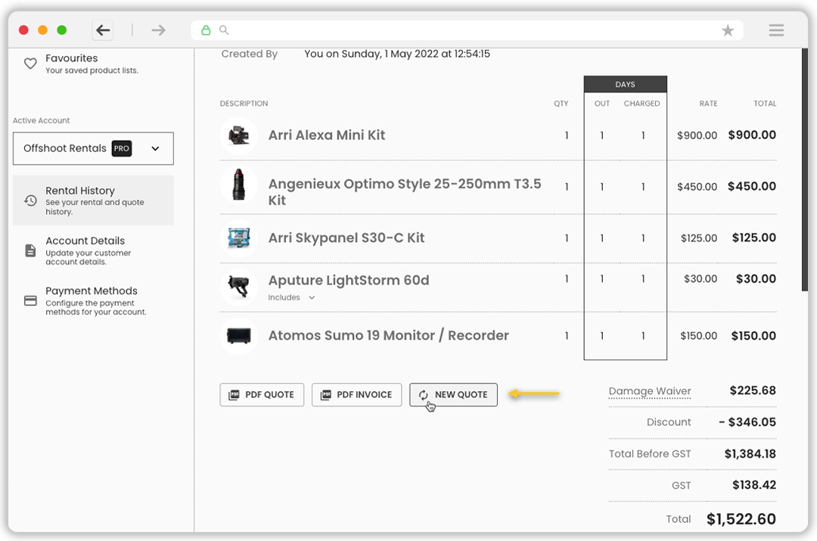
Task: Open Arri Skypanel S30-C thumbnail
Action: coord(238,238)
